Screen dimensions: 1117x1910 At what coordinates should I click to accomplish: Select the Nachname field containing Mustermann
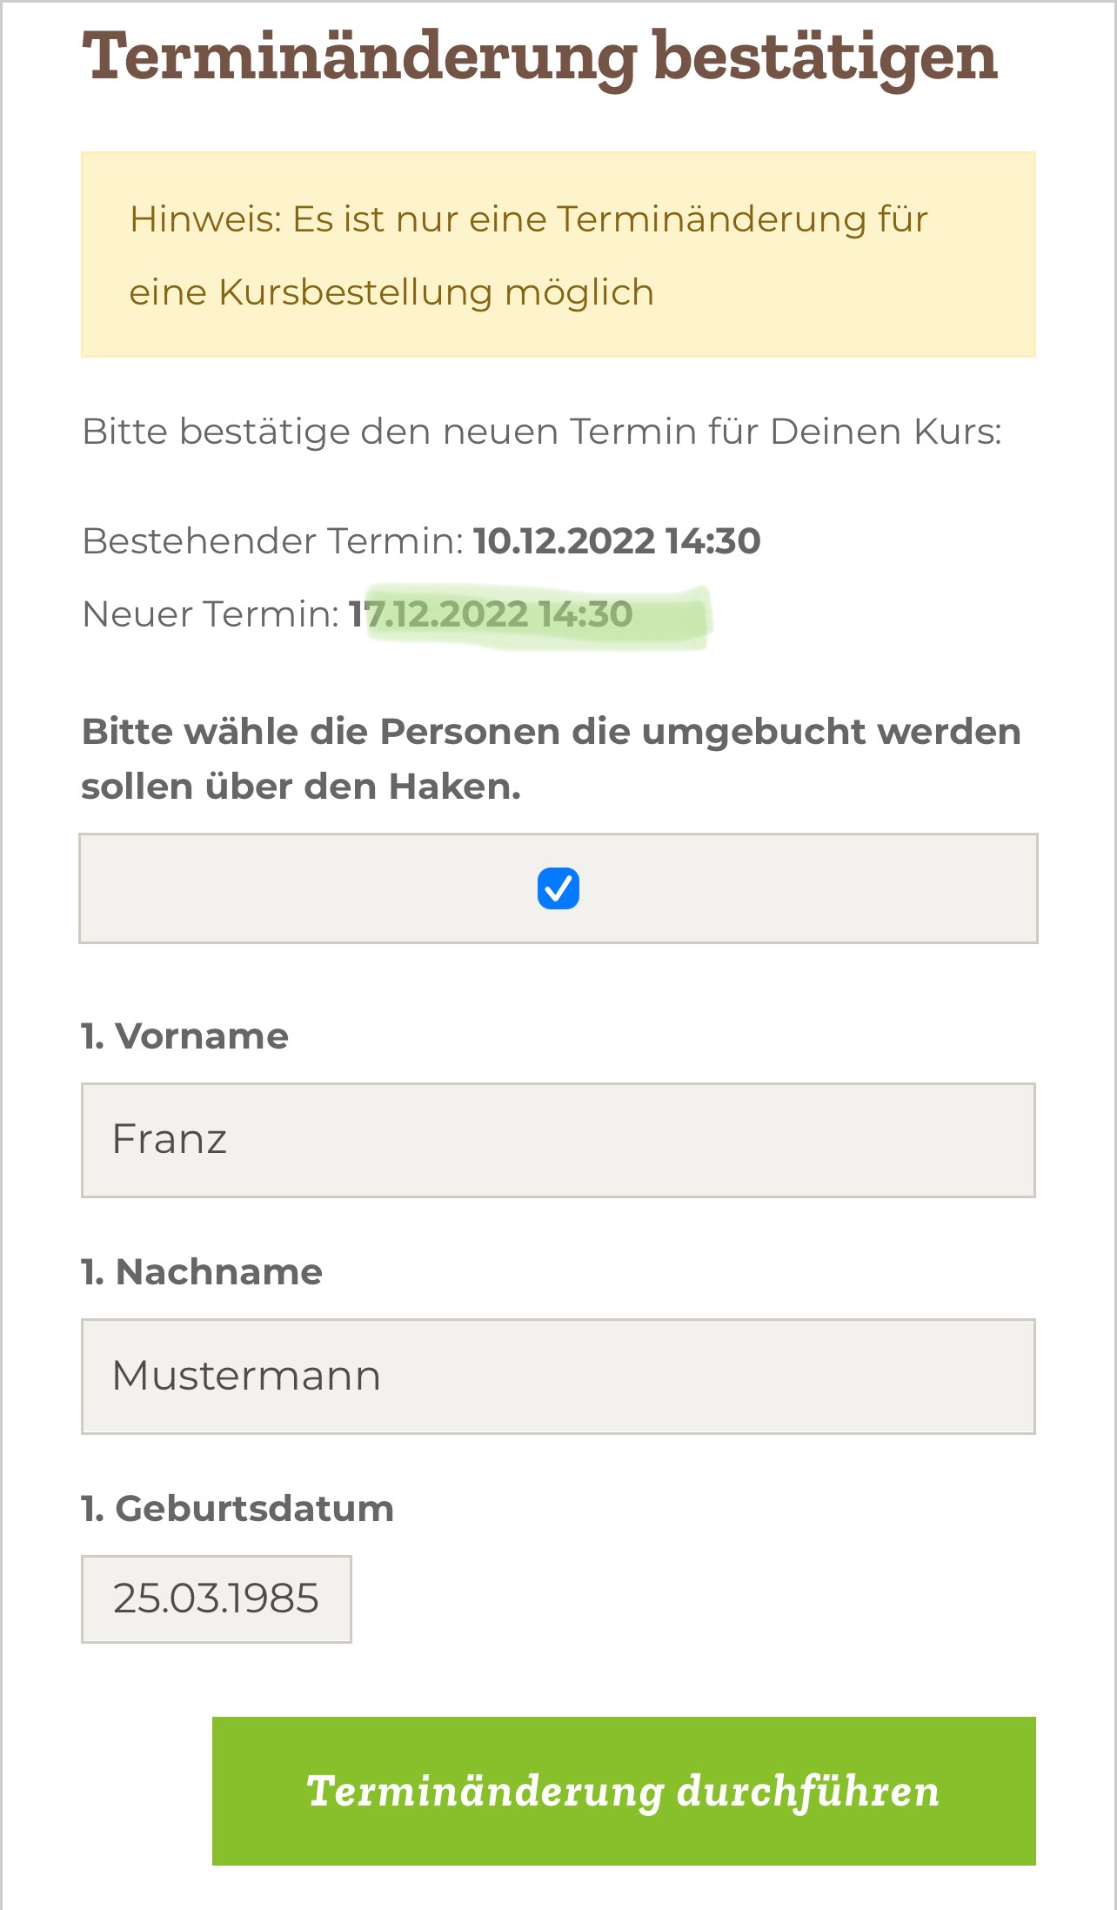(557, 1375)
